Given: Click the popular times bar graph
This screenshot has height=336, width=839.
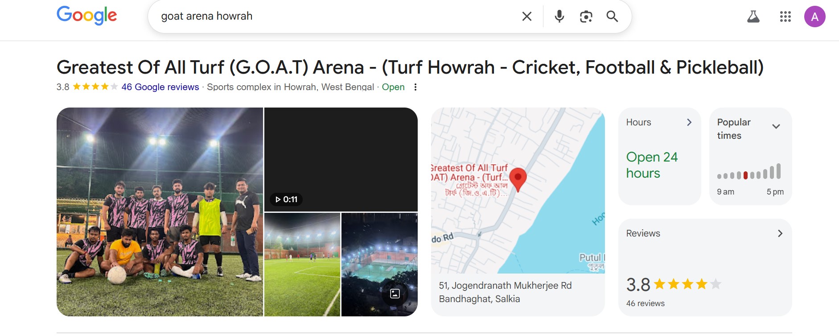Looking at the screenshot, I should point(749,174).
